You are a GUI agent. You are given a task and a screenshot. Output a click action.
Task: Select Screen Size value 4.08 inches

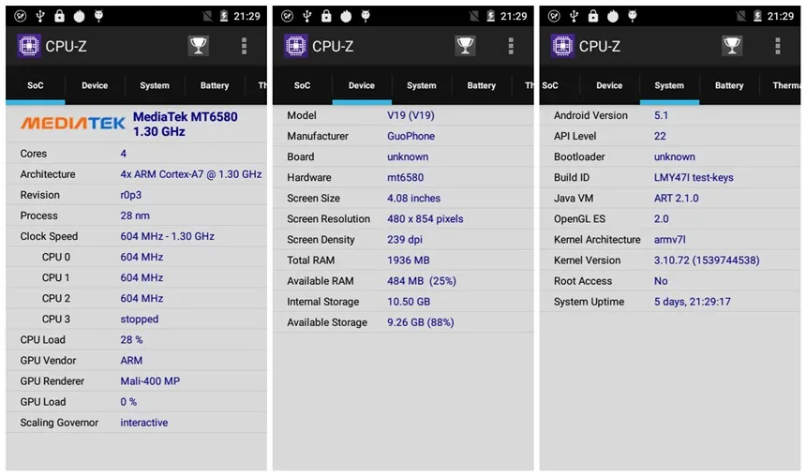pyautogui.click(x=414, y=198)
